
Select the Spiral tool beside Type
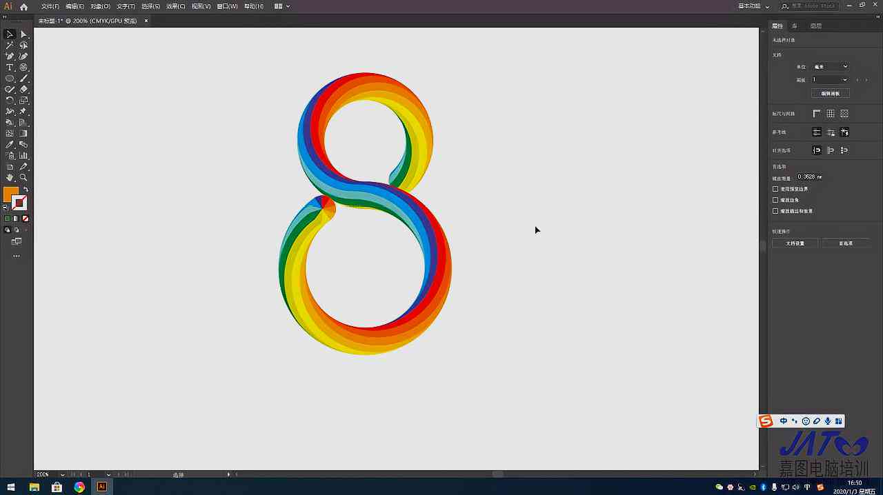[x=23, y=67]
